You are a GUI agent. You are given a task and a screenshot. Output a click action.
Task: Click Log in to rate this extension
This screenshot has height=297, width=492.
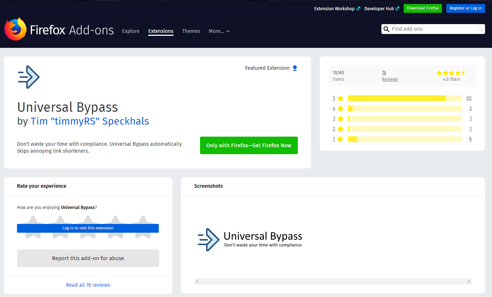coord(88,228)
